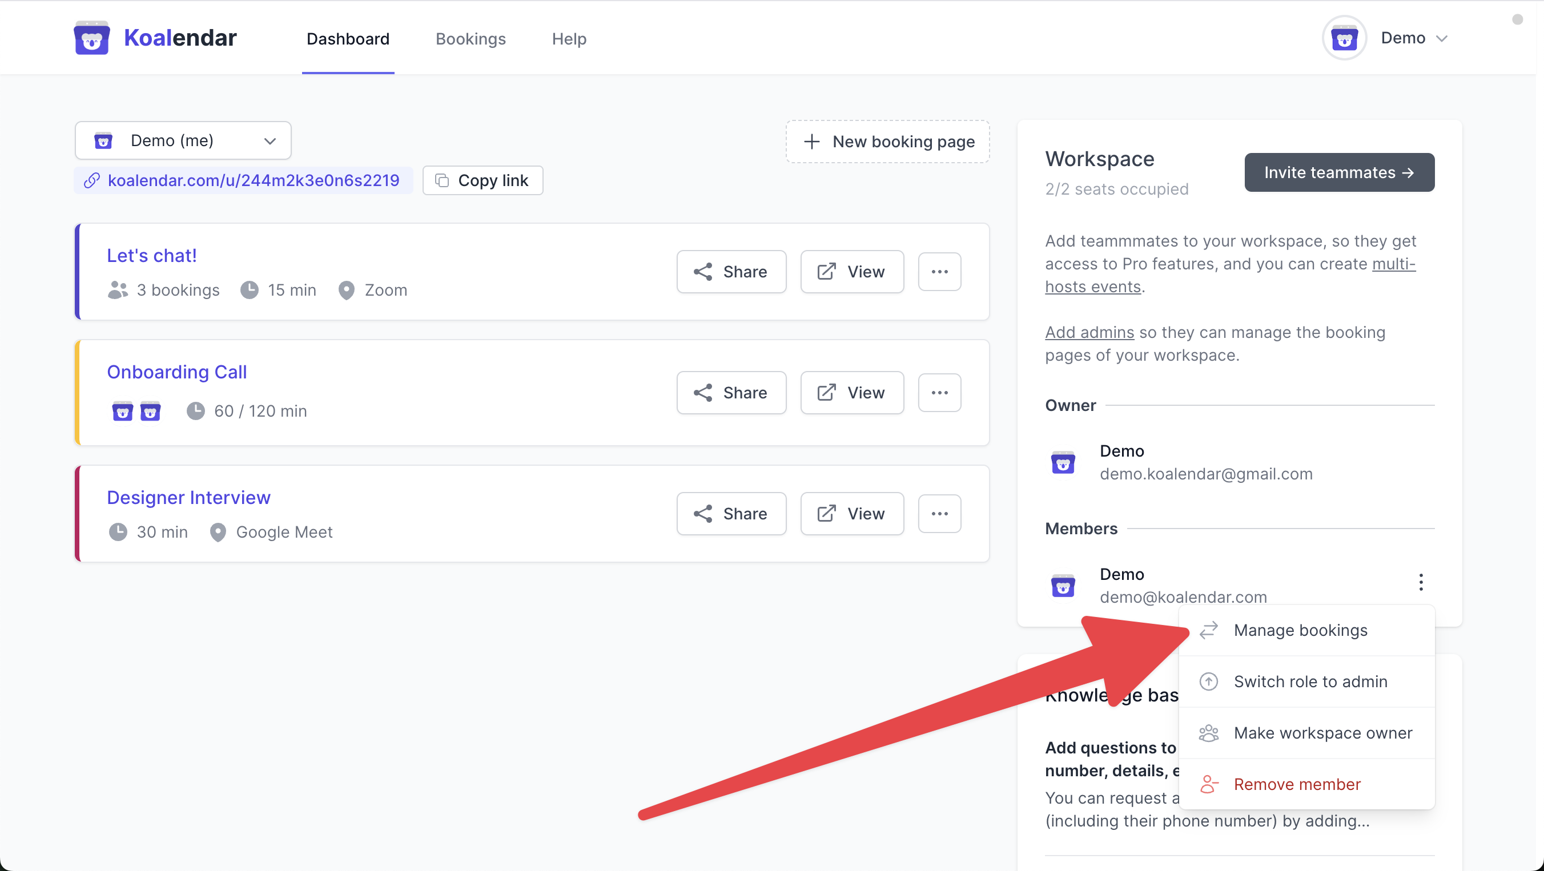The height and width of the screenshot is (871, 1544).
Task: View the Onboarding Call page
Action: [x=852, y=392]
